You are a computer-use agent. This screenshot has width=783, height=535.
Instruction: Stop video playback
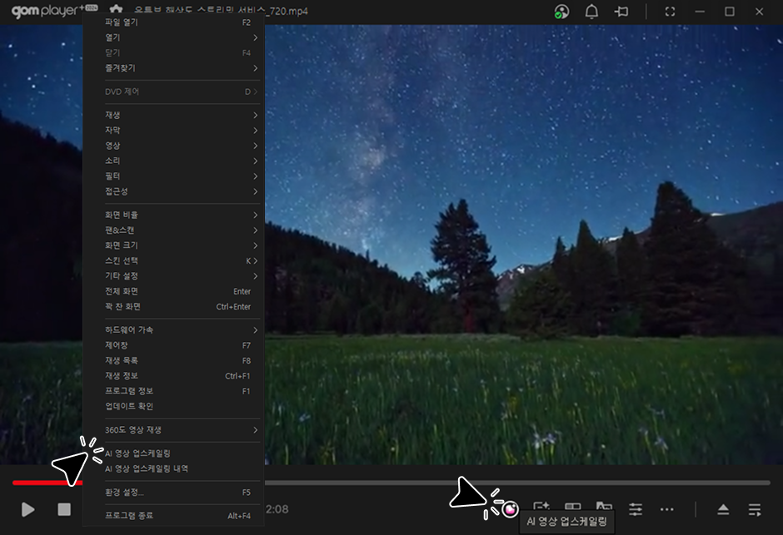coord(64,509)
